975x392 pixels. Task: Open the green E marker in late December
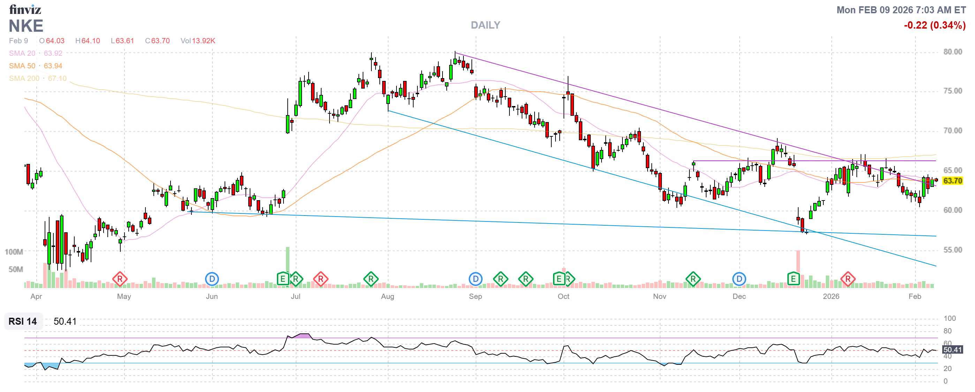(x=793, y=279)
